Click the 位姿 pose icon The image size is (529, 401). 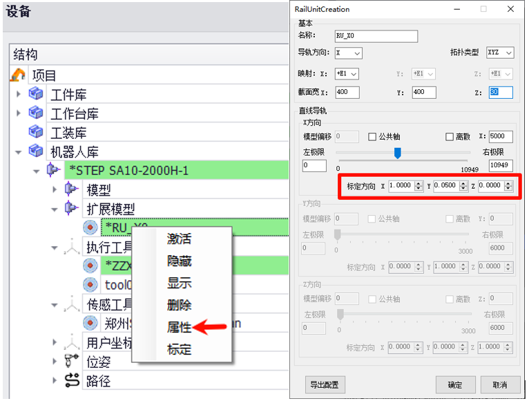pos(71,361)
